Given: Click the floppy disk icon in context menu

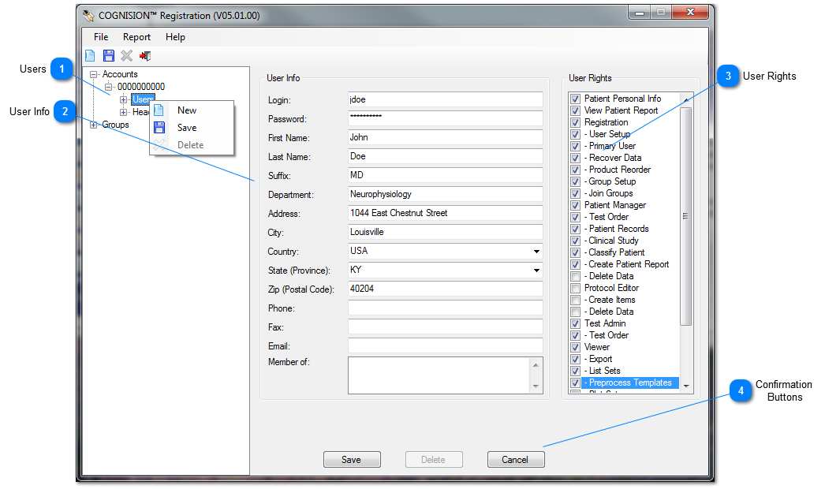Looking at the screenshot, I should pos(159,128).
